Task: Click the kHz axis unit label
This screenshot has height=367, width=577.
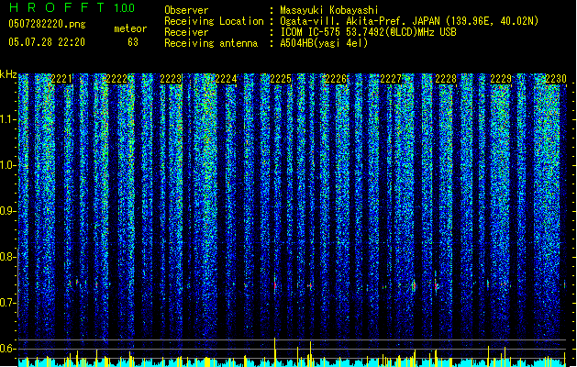Action: [8, 74]
